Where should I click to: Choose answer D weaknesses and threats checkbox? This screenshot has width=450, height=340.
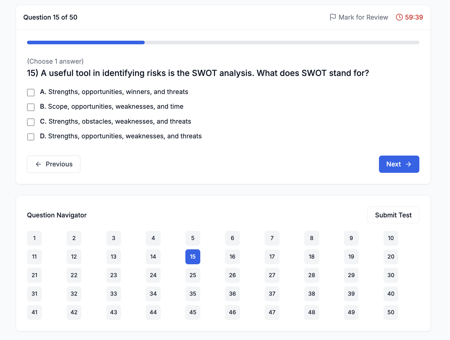(x=31, y=137)
